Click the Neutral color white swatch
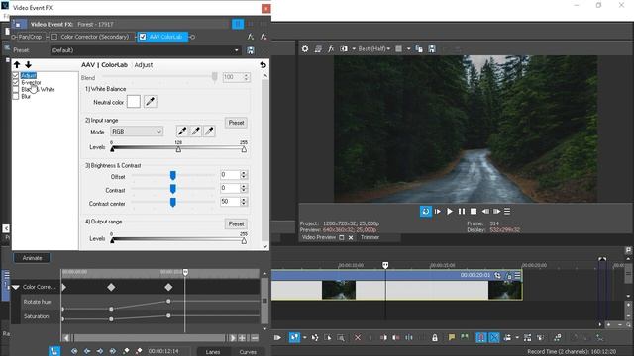634x356 pixels. [x=134, y=102]
